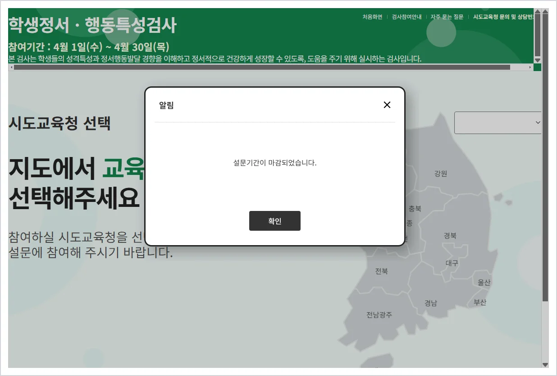Pick 부산 on the map
This screenshot has width=557, height=376.
pyautogui.click(x=480, y=302)
